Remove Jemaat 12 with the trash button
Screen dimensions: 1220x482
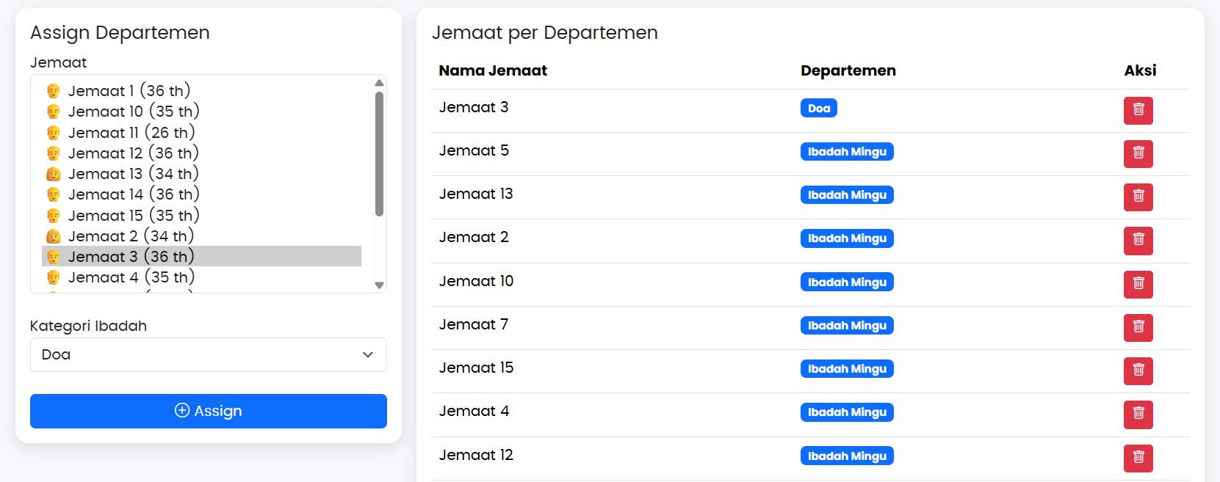[x=1138, y=458]
